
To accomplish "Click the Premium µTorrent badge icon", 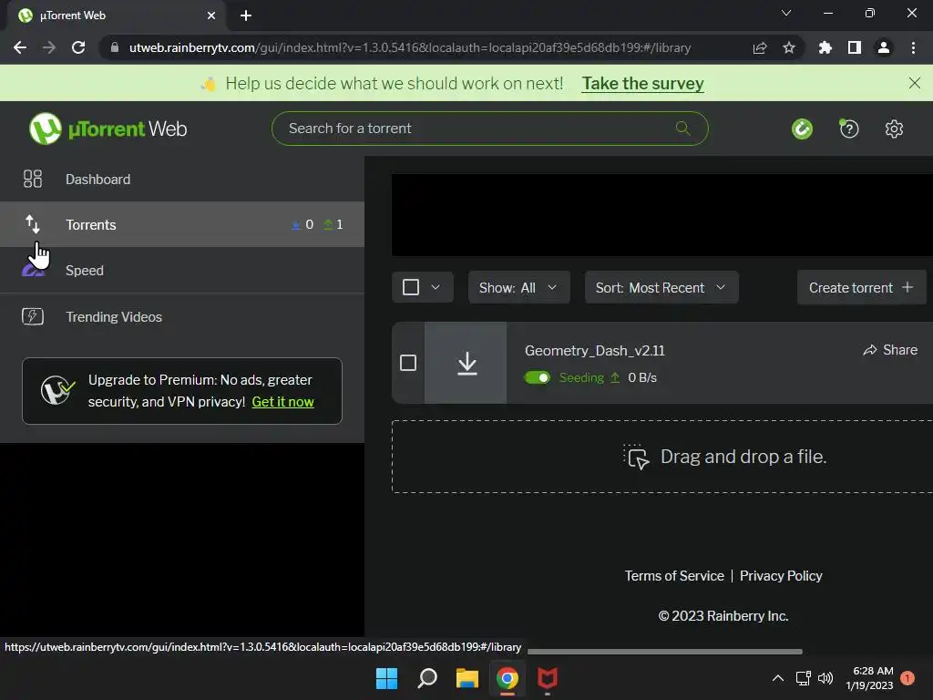I will point(57,390).
